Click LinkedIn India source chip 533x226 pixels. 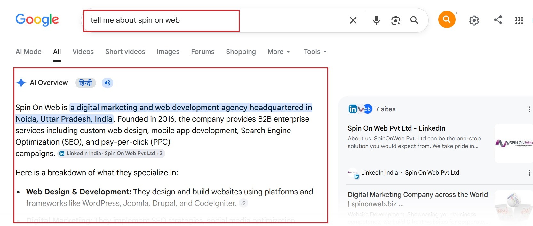tap(111, 154)
